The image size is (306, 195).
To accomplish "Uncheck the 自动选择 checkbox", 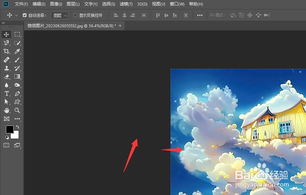I will [x=25, y=15].
